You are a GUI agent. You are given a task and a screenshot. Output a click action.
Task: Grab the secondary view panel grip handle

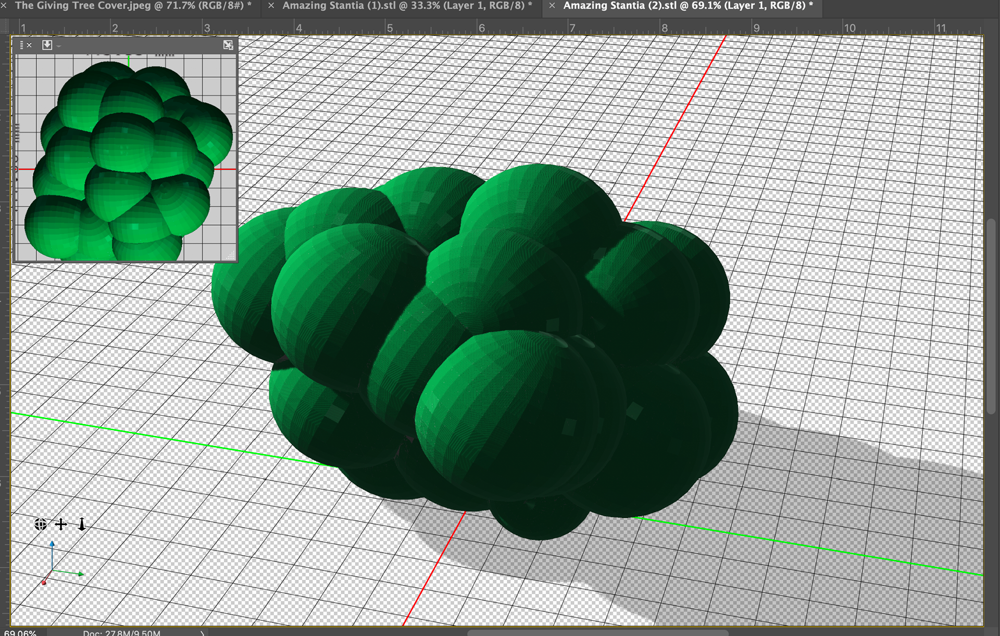[21, 45]
